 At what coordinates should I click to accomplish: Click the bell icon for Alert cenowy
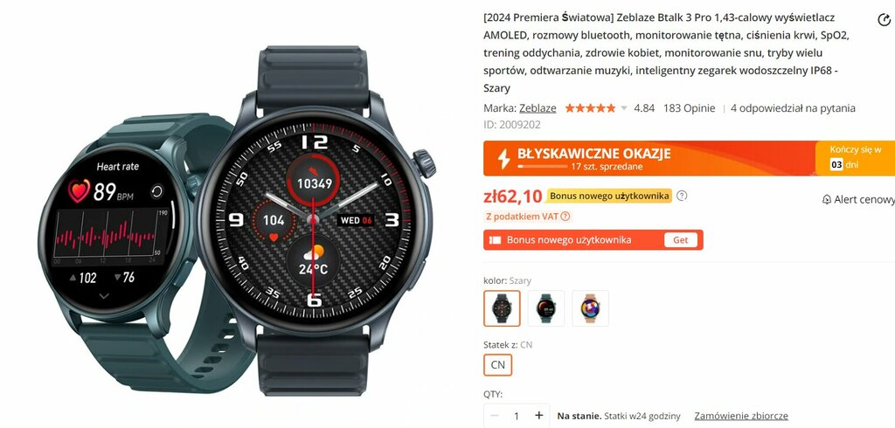(x=827, y=200)
